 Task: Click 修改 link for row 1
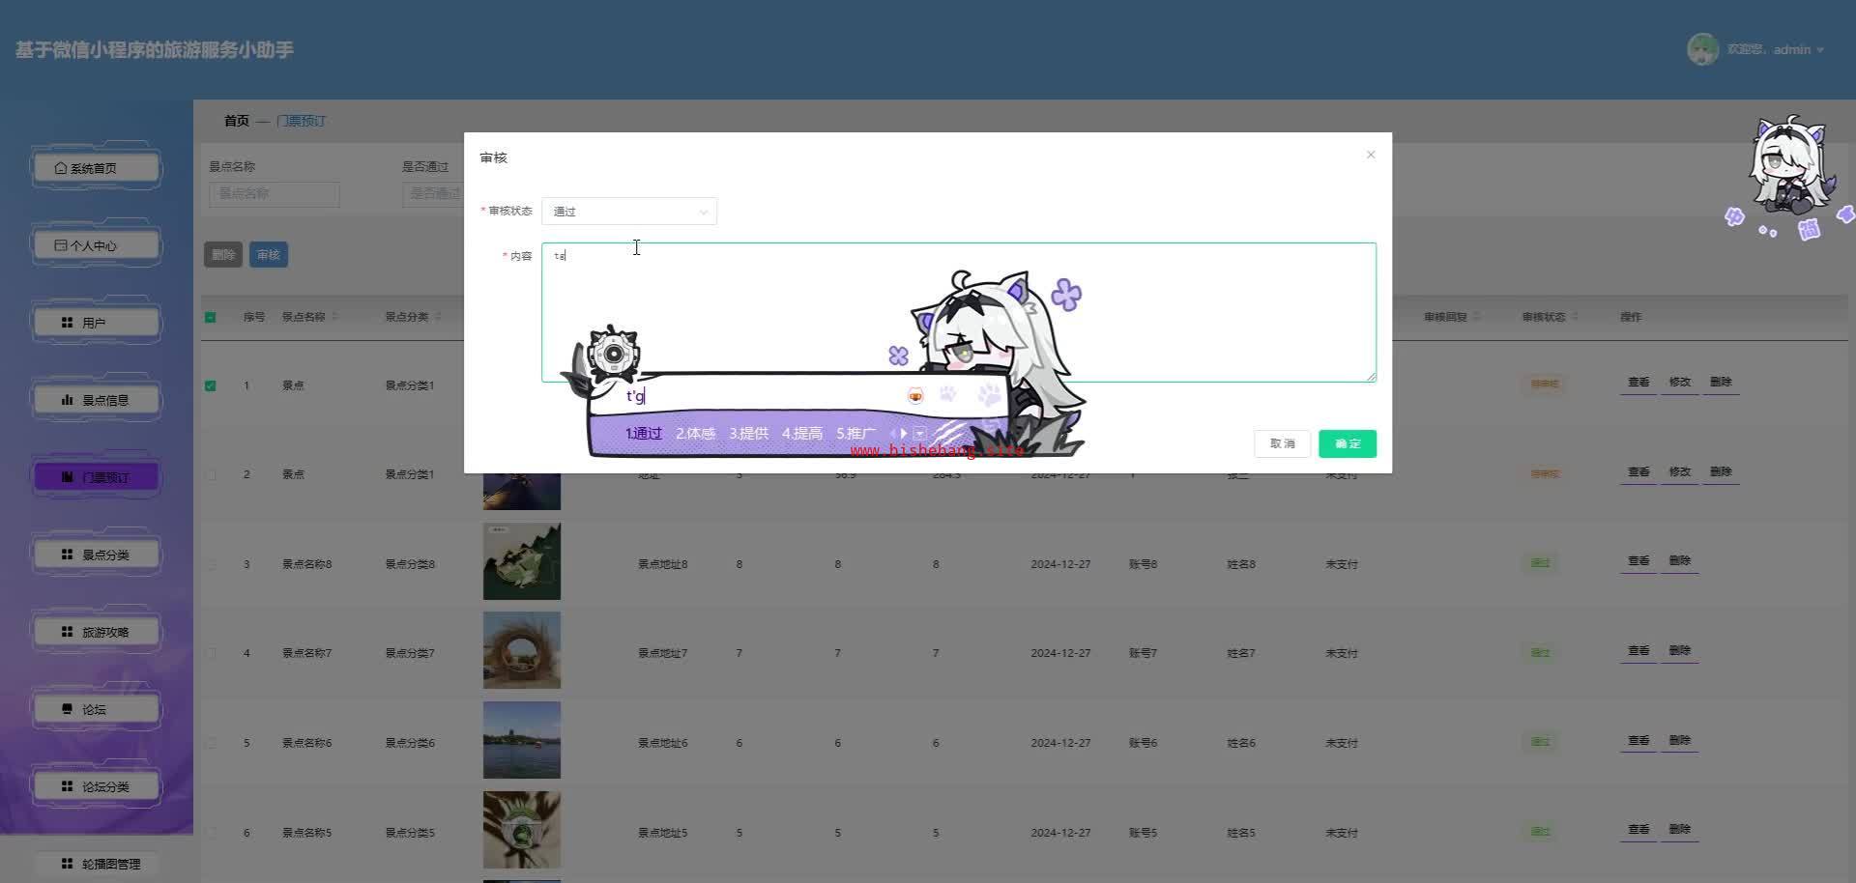(1680, 383)
